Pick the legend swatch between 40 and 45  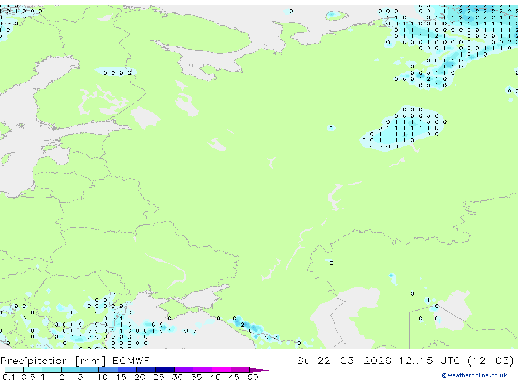221,370
